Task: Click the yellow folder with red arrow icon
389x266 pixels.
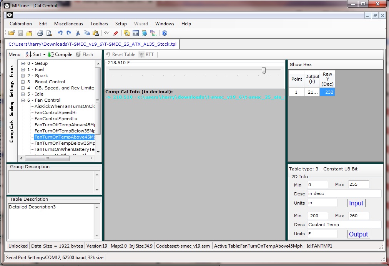Action: click(x=29, y=33)
